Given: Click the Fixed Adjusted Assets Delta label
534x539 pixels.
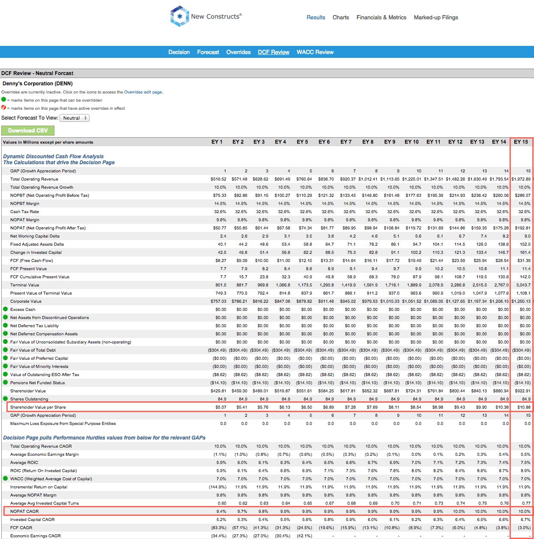Looking at the screenshot, I should coord(37,244).
